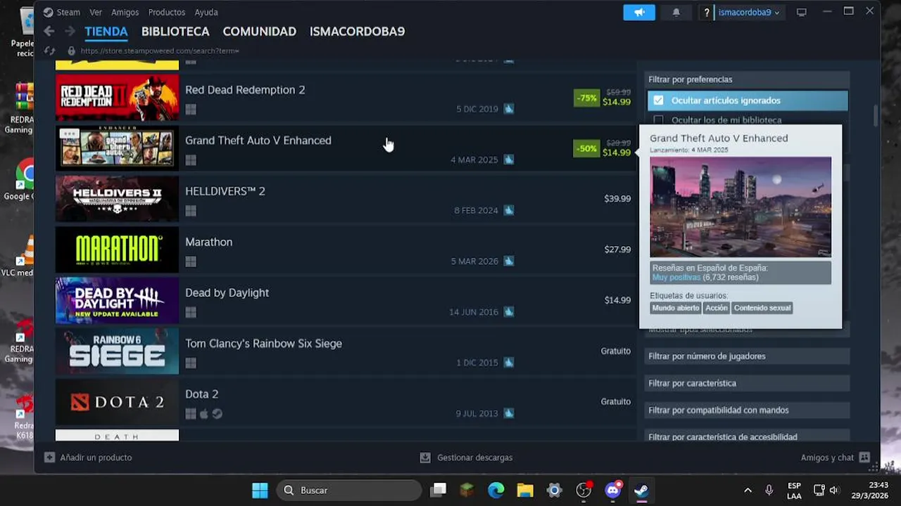Screen dimensions: 901x506
Task: Open the Steam menu
Action: point(68,12)
